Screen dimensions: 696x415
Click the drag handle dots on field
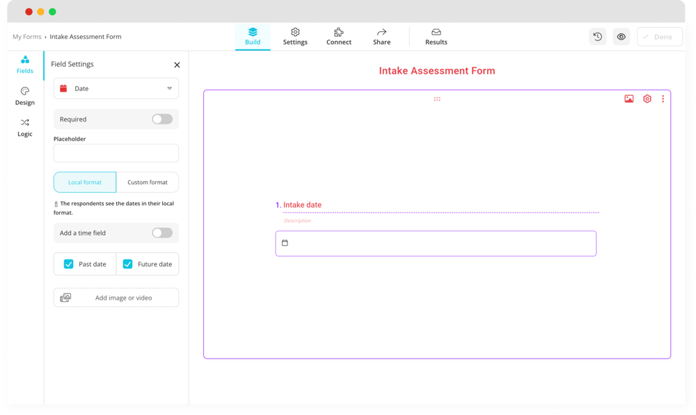437,99
